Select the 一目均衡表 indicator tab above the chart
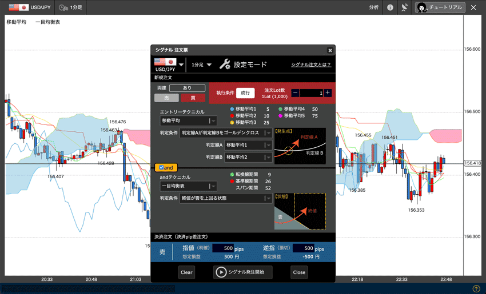 point(47,22)
